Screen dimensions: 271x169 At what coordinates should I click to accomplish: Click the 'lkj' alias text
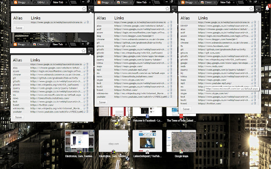coord(182,73)
